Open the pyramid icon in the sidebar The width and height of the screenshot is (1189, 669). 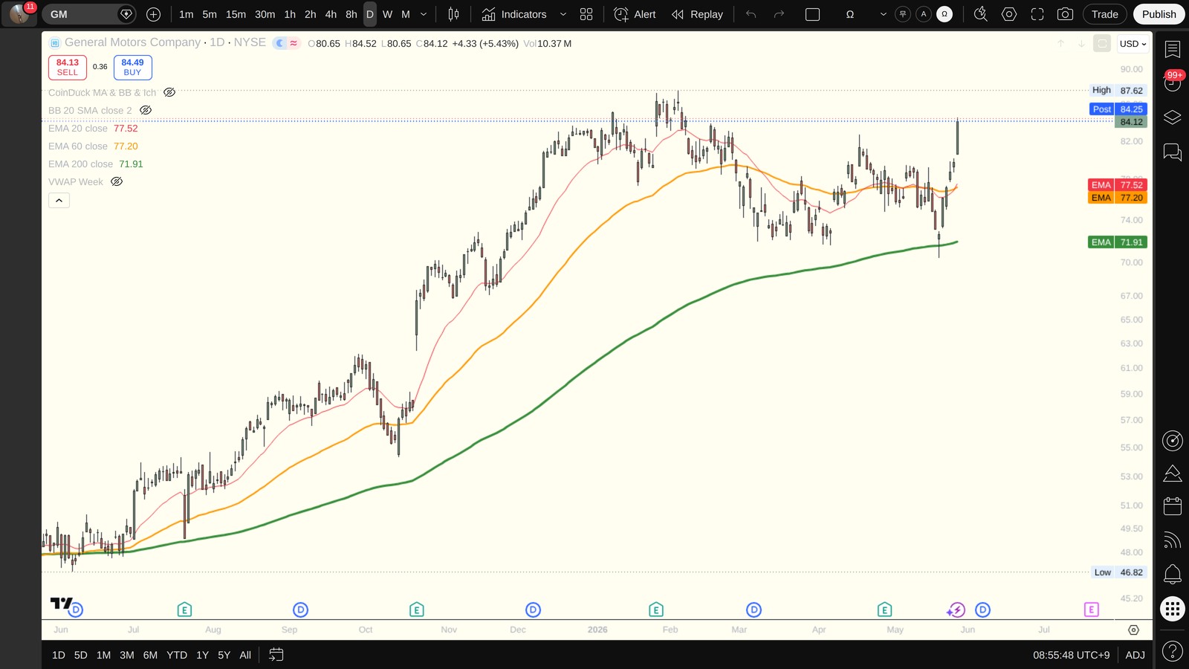1173,474
